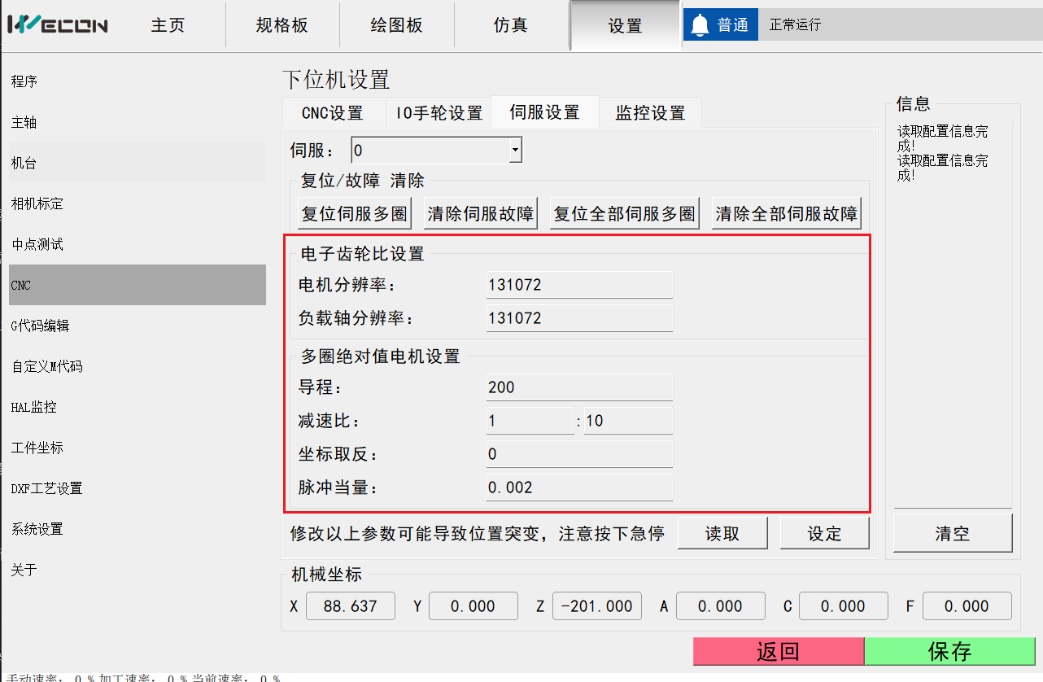1043x682 pixels.
Task: Click the 脉冲当量 input field
Action: click(x=578, y=487)
